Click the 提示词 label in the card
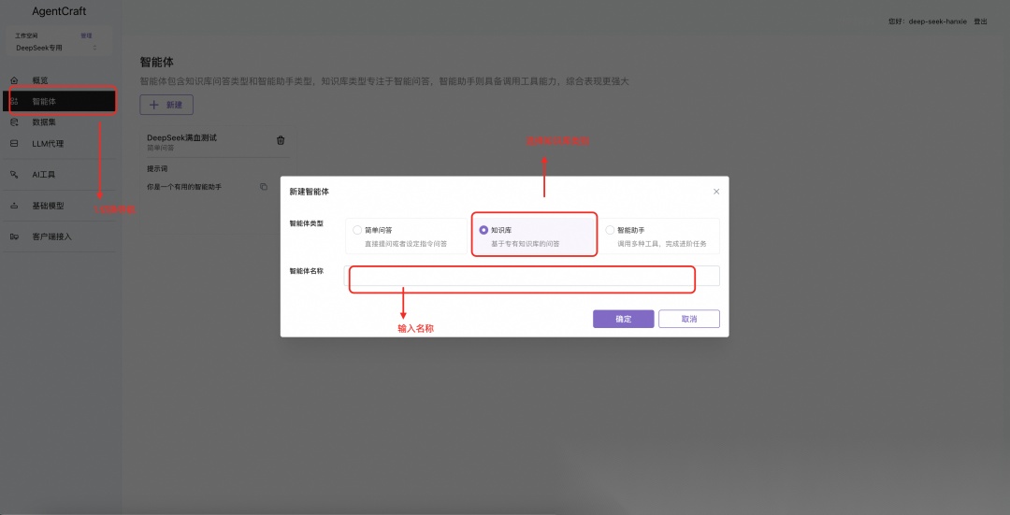 157,168
